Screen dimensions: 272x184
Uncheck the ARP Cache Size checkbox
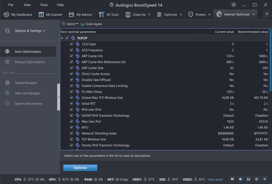click(x=71, y=68)
